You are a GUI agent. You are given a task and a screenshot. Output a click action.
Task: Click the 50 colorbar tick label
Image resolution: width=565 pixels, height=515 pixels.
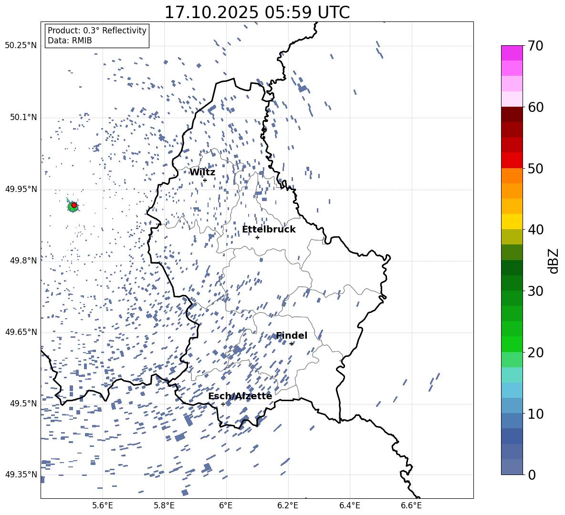(536, 169)
